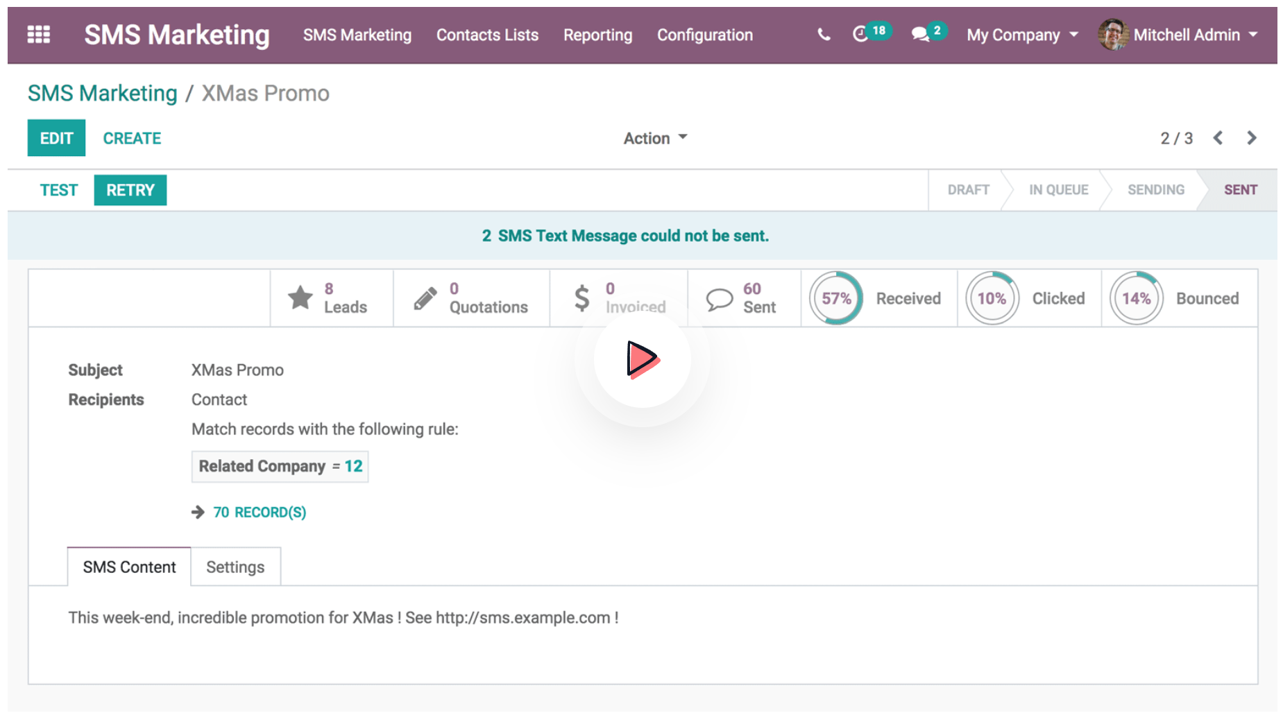Viewport: 1283px width, 713px height.
Task: Click the RETRY button
Action: coord(130,190)
